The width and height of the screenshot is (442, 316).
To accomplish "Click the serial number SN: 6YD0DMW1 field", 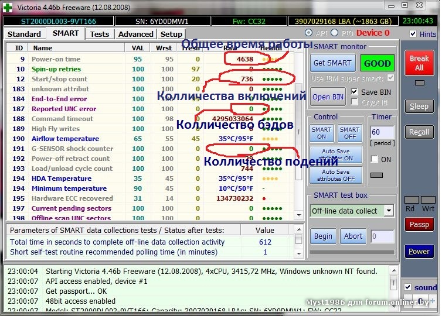I will (162, 22).
